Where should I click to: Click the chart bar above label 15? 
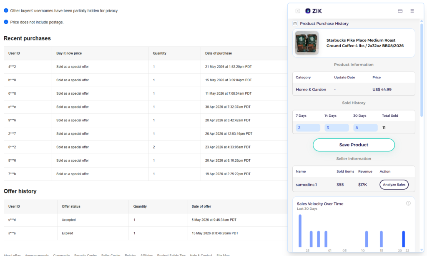click(x=381, y=239)
